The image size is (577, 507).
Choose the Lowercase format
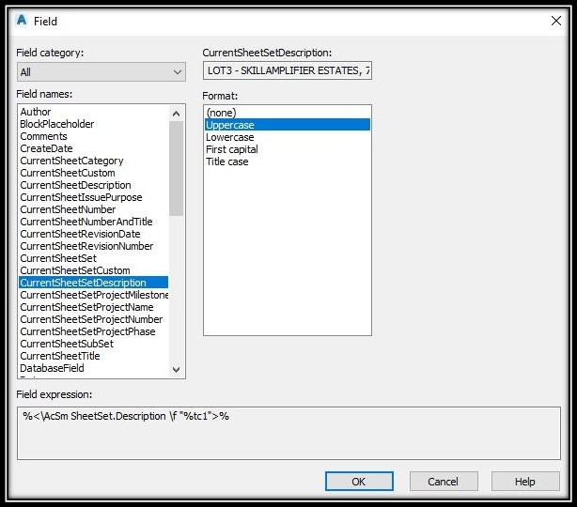tap(288, 137)
